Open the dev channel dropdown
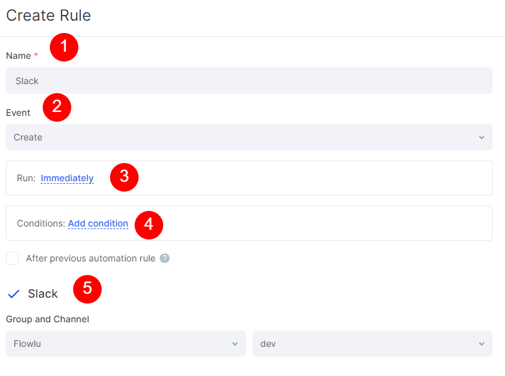The image size is (505, 376). pos(372,344)
